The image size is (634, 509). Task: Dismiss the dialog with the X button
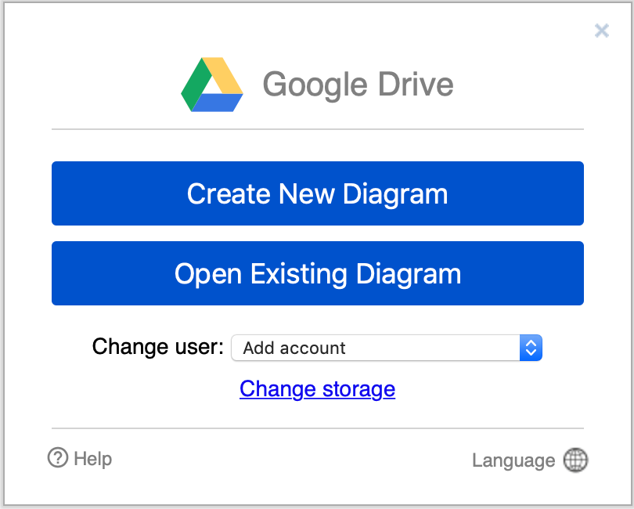pos(601,31)
